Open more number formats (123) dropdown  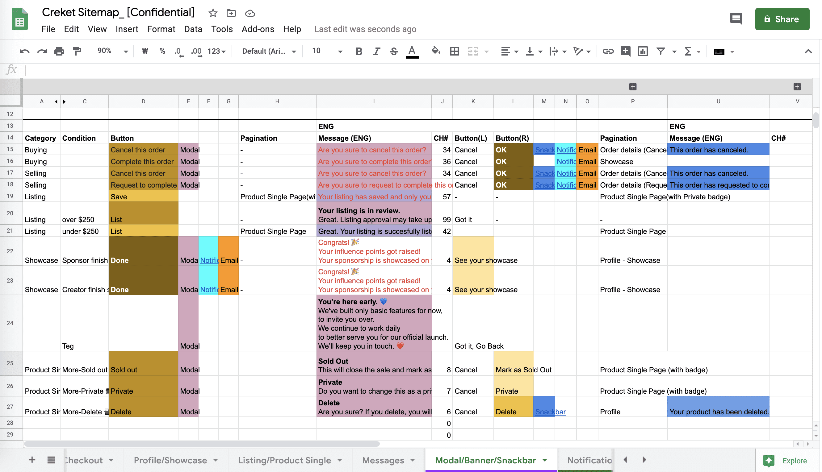[x=216, y=51]
